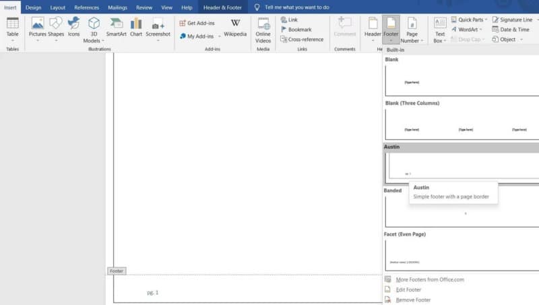Image resolution: width=539 pixels, height=305 pixels.
Task: Expand the Screenshot dropdown arrow
Action: coord(158,41)
